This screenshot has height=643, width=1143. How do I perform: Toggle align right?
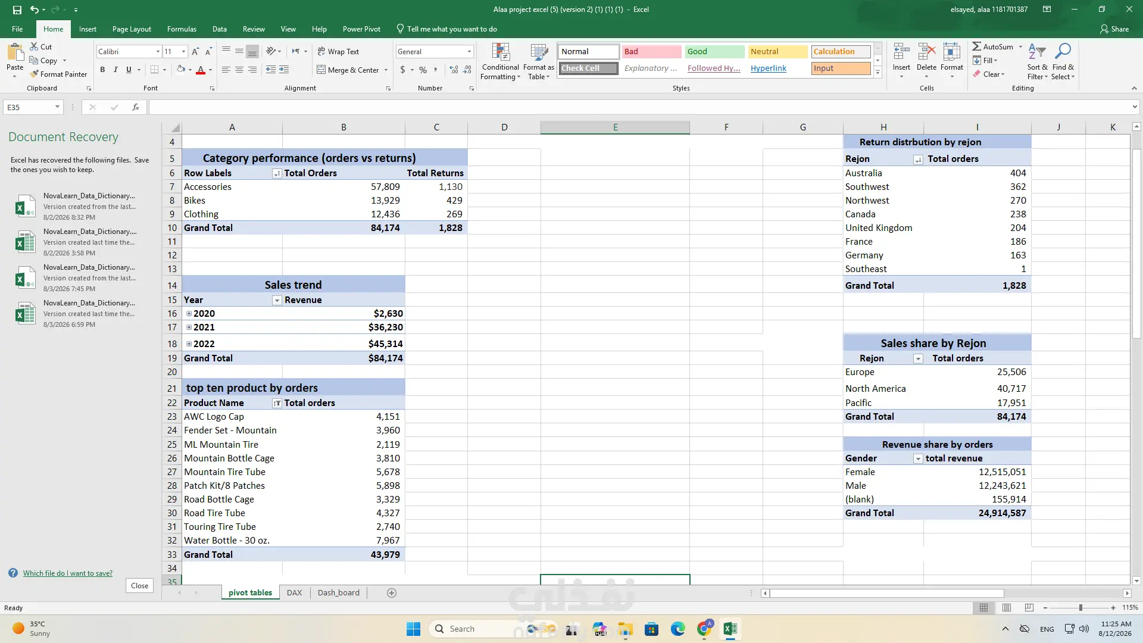[x=252, y=70]
